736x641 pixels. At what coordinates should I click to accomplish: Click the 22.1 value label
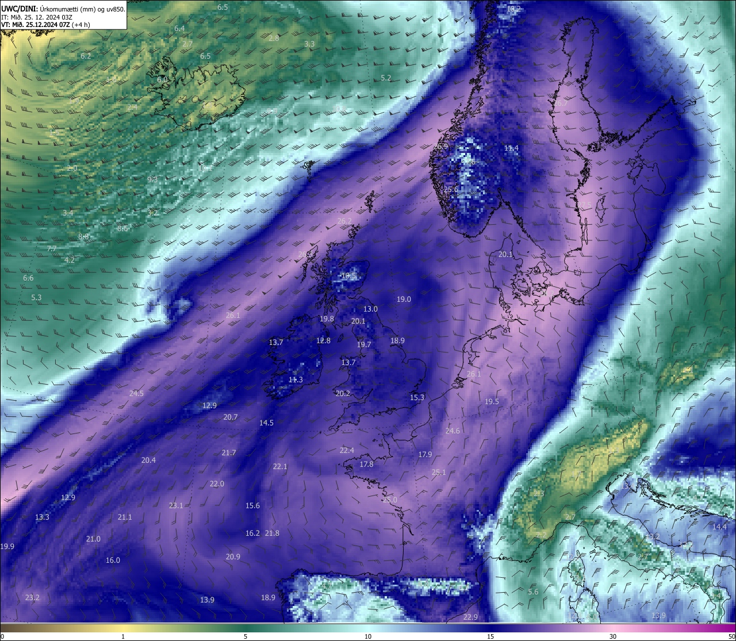[x=280, y=466]
